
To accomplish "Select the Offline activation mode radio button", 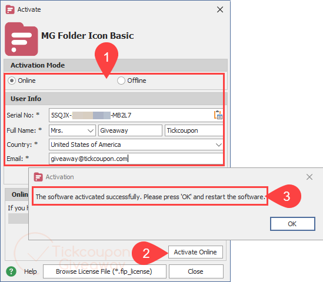I will tap(121, 80).
